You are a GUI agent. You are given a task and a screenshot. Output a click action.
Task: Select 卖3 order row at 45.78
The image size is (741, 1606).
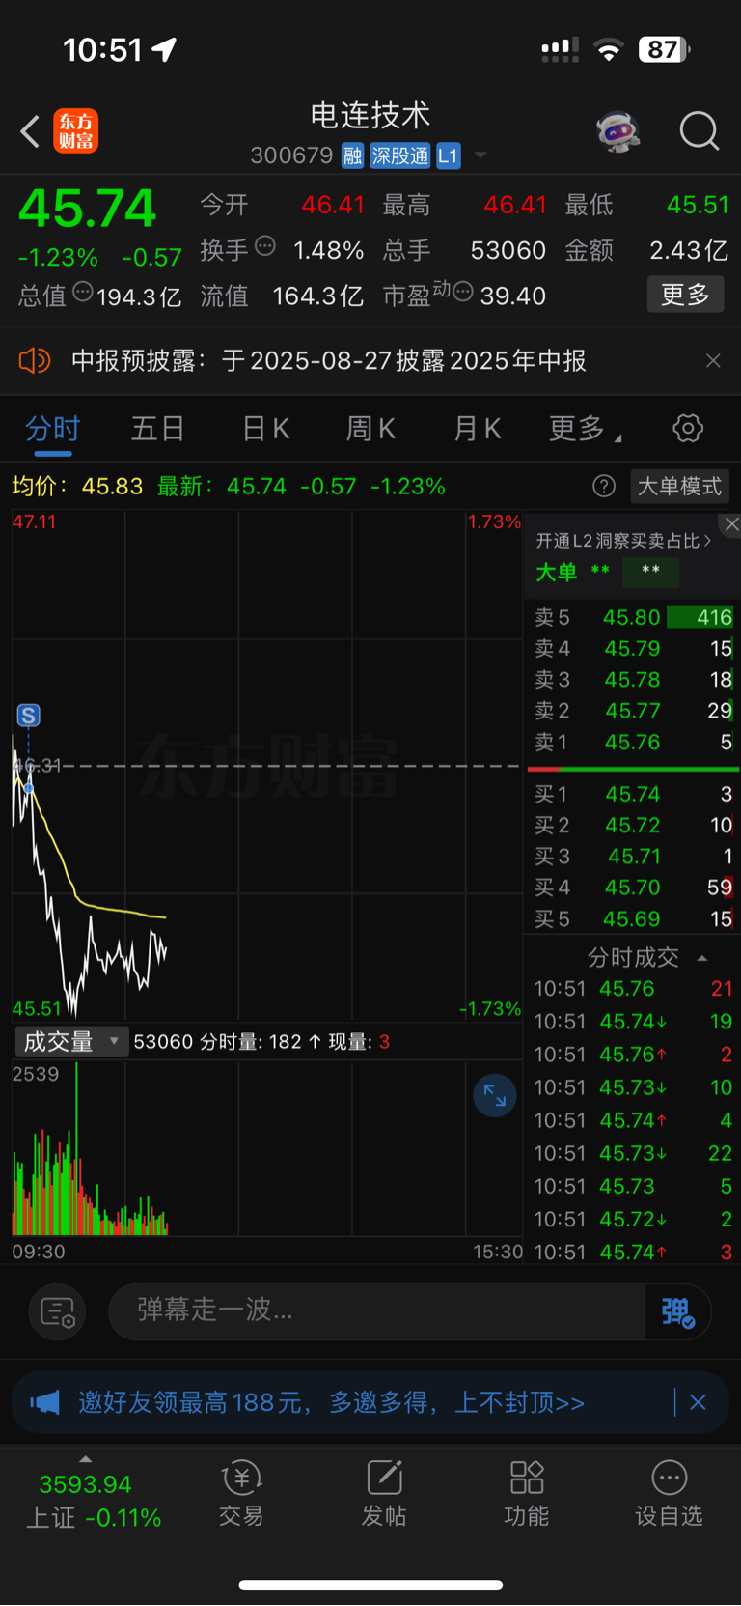click(x=633, y=680)
